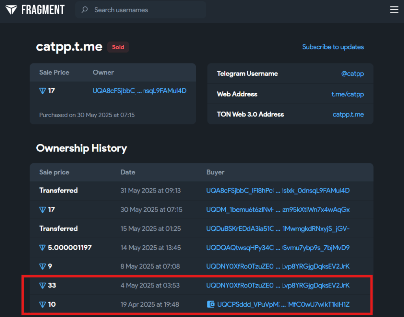
Task: Open buyer address UQDM_1bemu6t6zINvH
Action: coord(278,209)
